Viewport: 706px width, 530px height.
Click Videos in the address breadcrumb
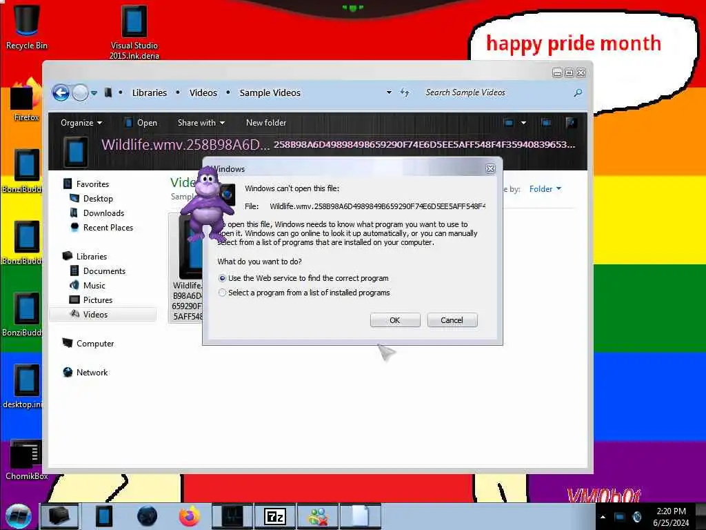point(203,93)
